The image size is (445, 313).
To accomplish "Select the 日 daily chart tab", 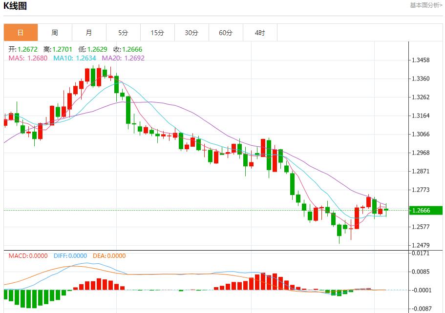I will coord(21,33).
